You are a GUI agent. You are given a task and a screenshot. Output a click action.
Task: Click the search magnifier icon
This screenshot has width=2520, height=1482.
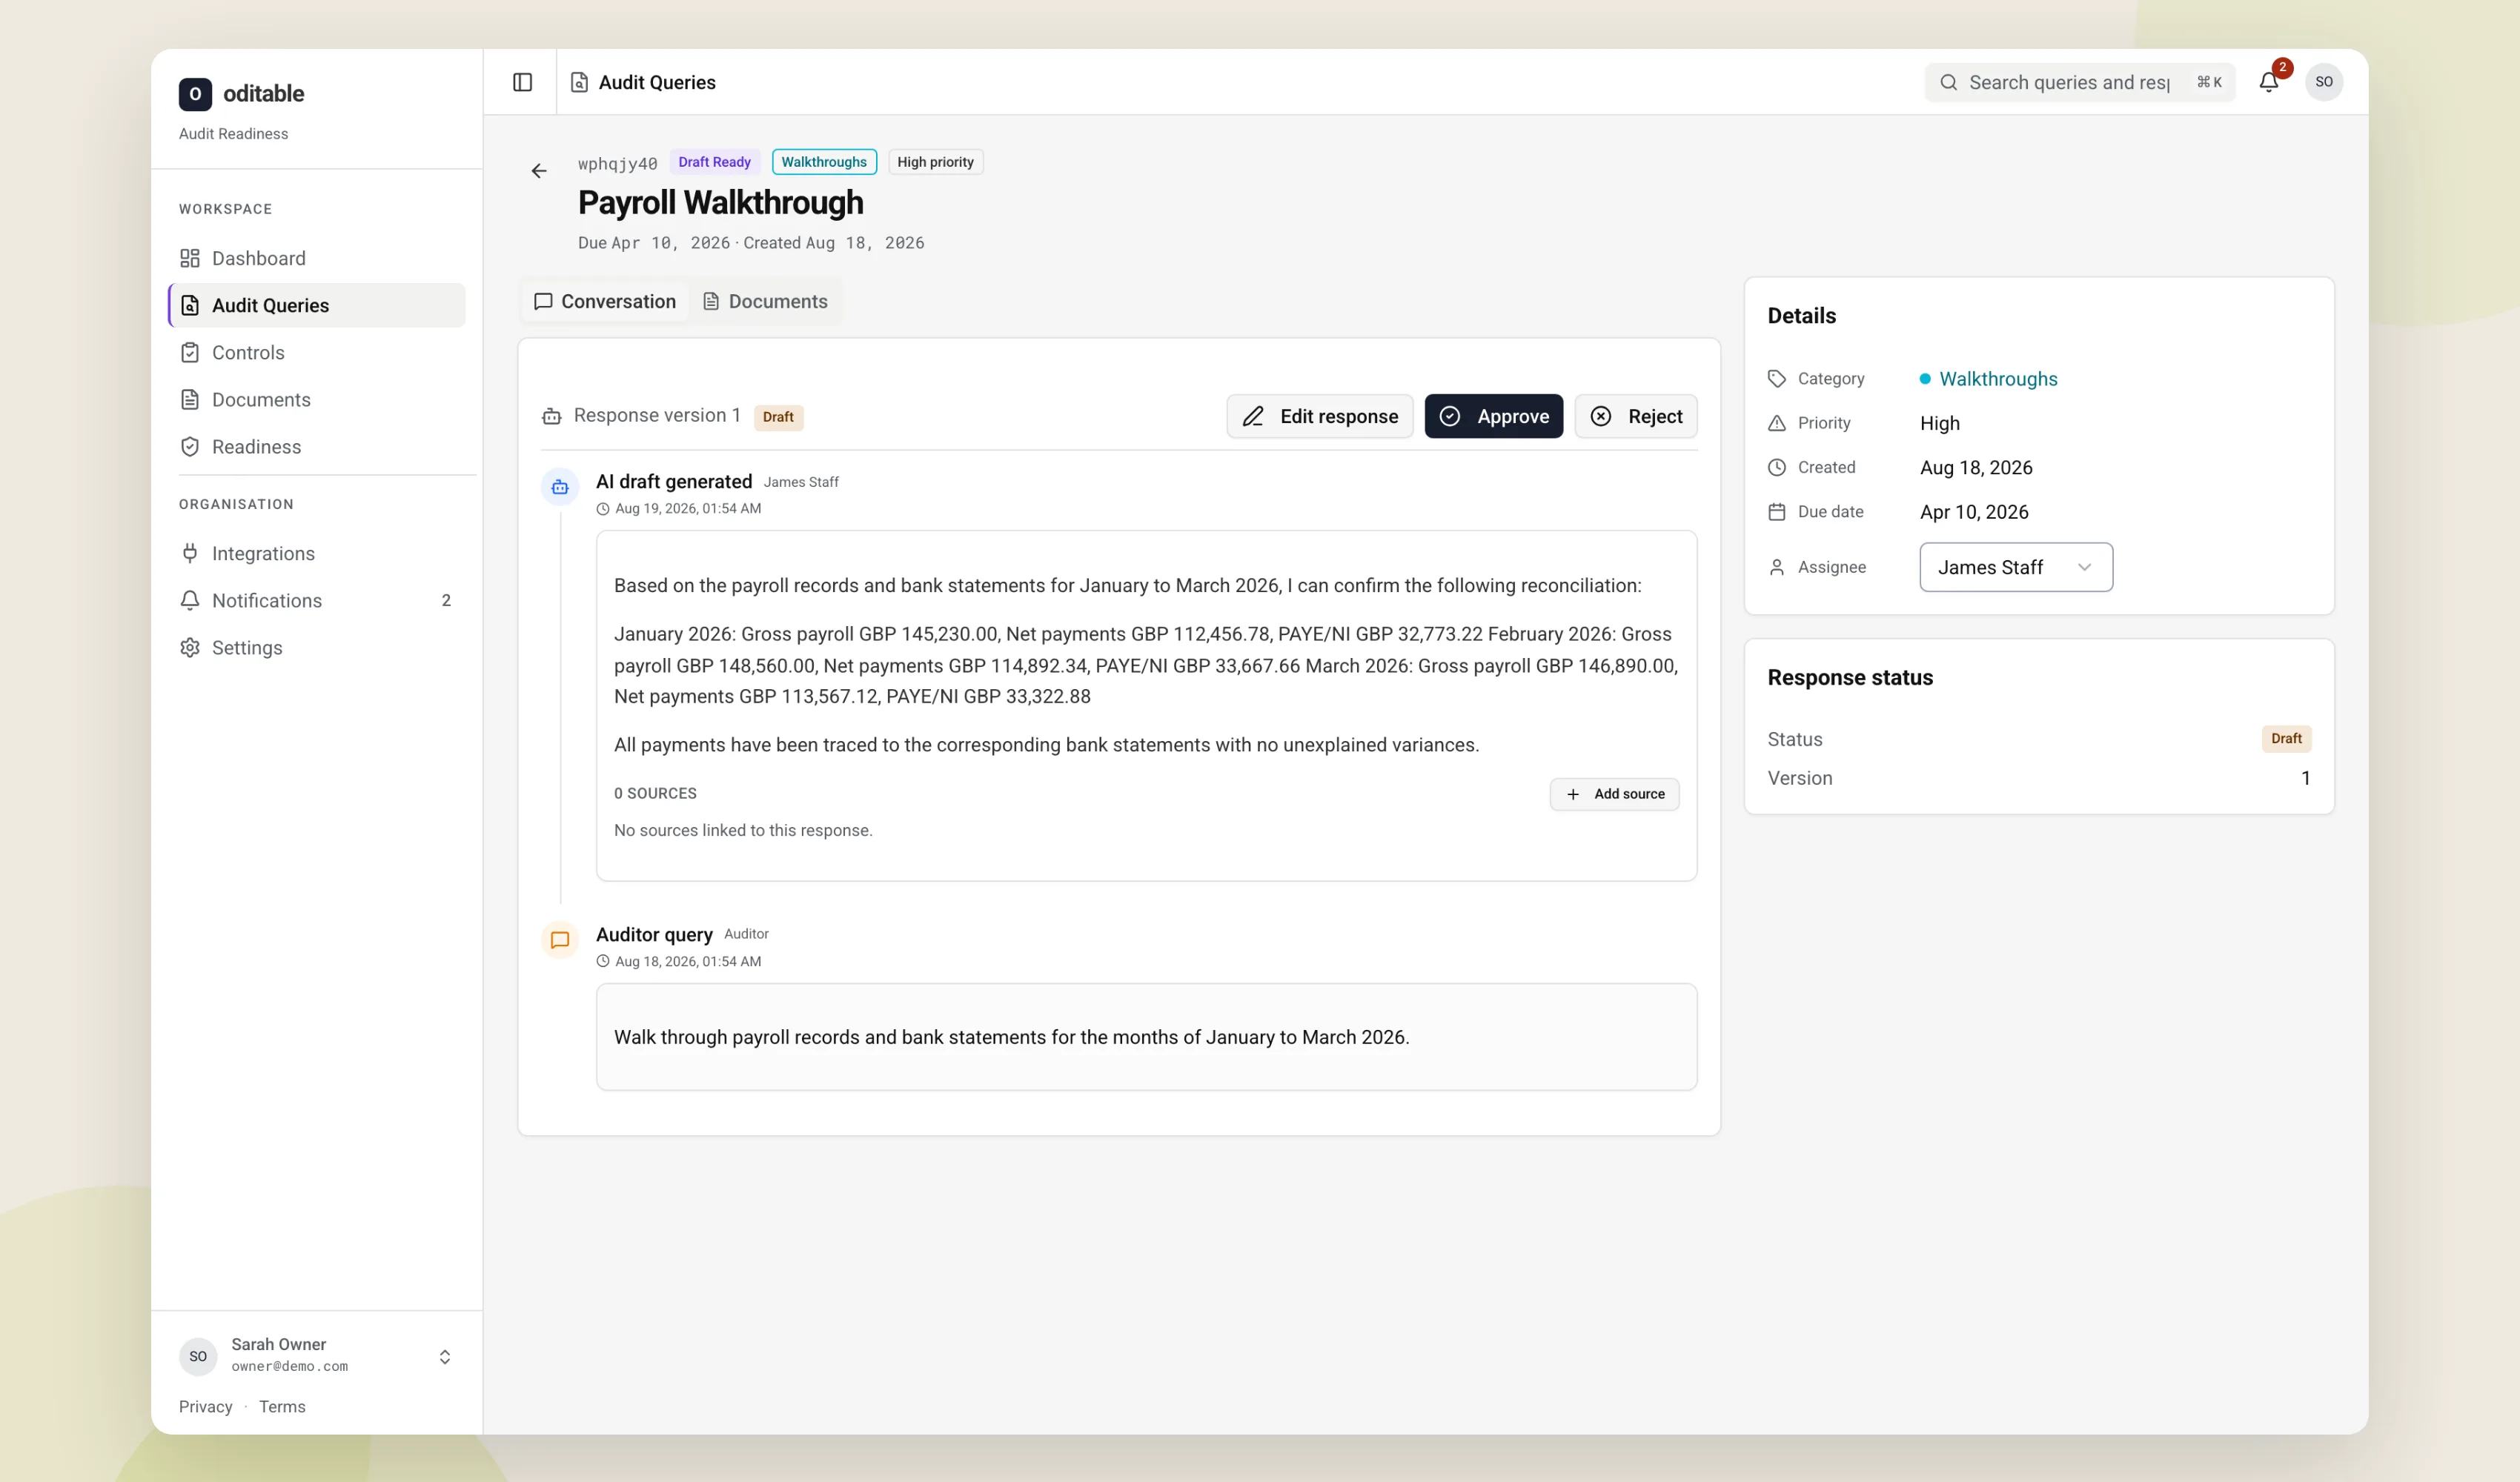tap(1948, 82)
